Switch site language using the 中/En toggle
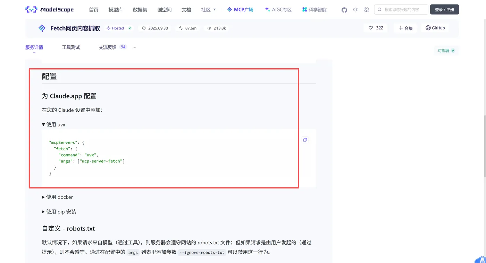This screenshot has width=486, height=263. pyautogui.click(x=367, y=10)
